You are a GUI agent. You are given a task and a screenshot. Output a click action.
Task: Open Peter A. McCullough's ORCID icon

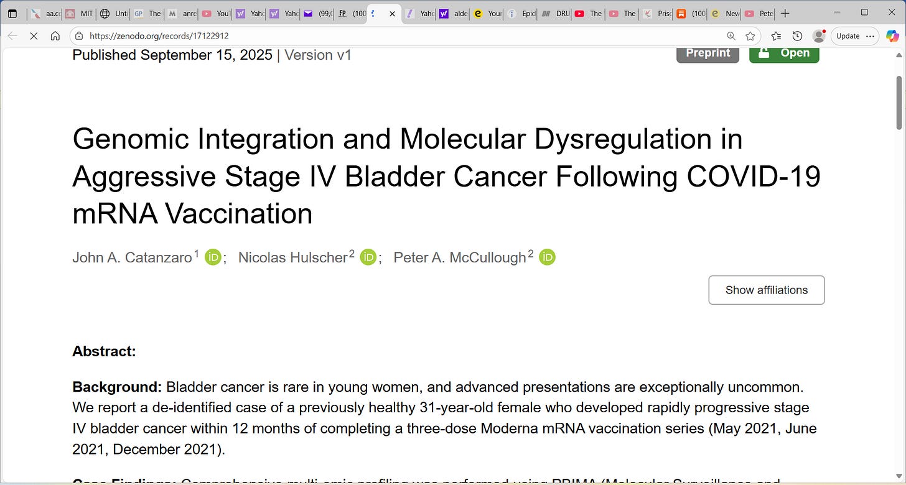pos(547,257)
